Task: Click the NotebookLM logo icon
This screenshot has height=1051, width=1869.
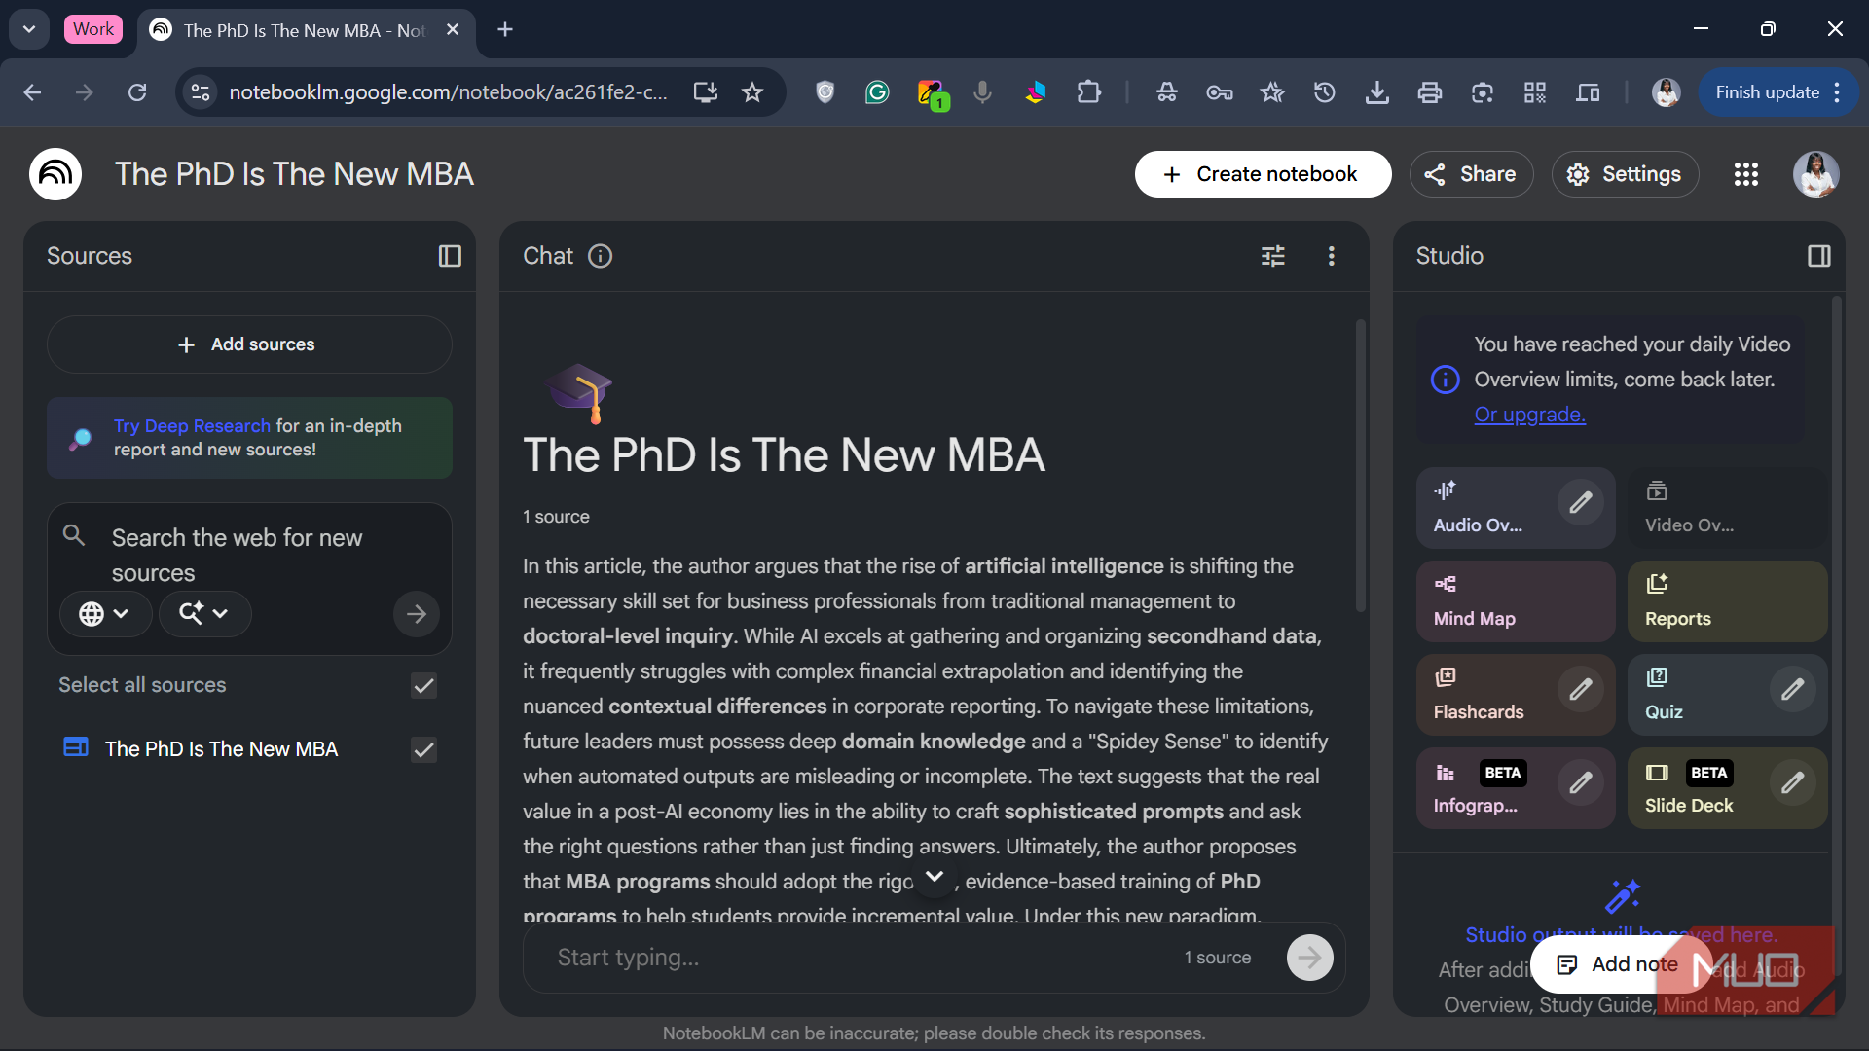Action: [55, 174]
